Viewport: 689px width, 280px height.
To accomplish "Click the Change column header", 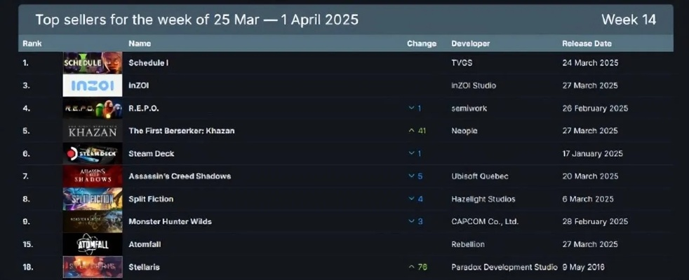I will coord(421,43).
